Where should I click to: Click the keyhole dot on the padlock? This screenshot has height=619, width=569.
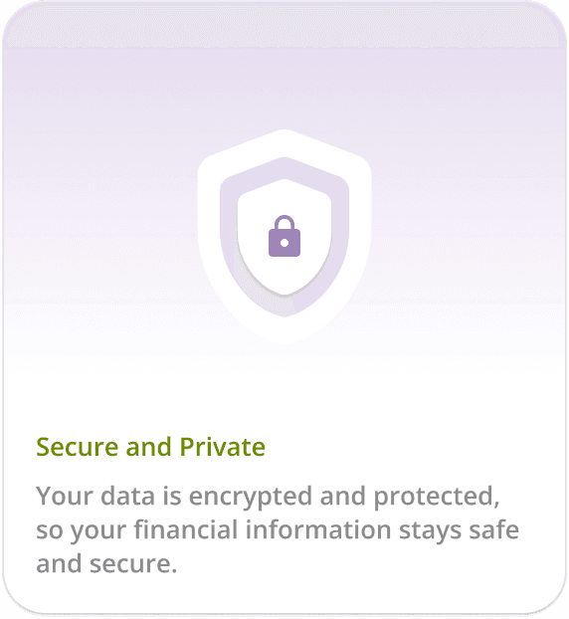pyautogui.click(x=284, y=243)
